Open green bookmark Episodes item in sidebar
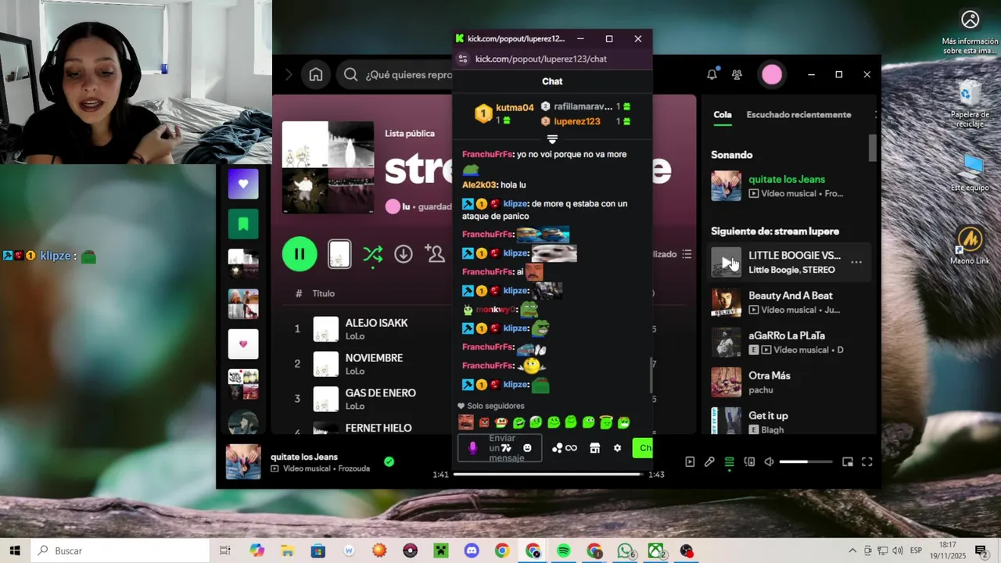 pyautogui.click(x=243, y=224)
